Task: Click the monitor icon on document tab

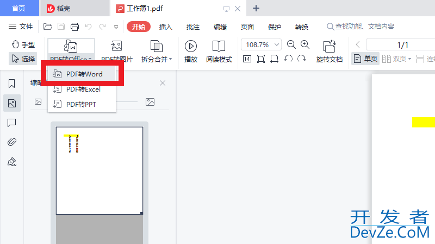Action: (226, 9)
